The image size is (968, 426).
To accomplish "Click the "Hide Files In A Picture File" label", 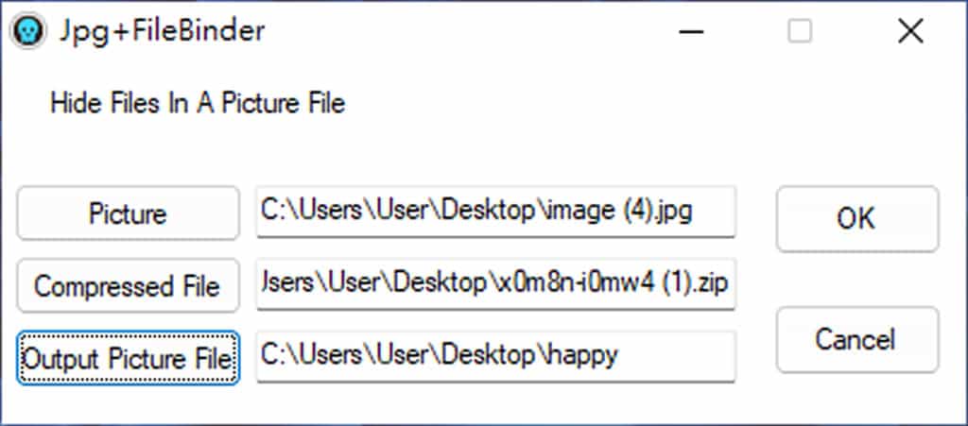I will (x=198, y=103).
